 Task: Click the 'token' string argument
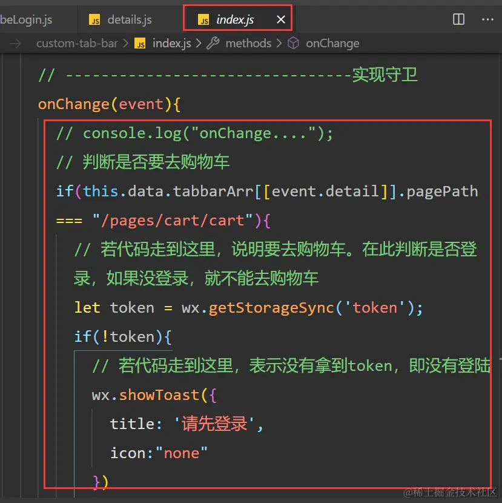coord(375,308)
